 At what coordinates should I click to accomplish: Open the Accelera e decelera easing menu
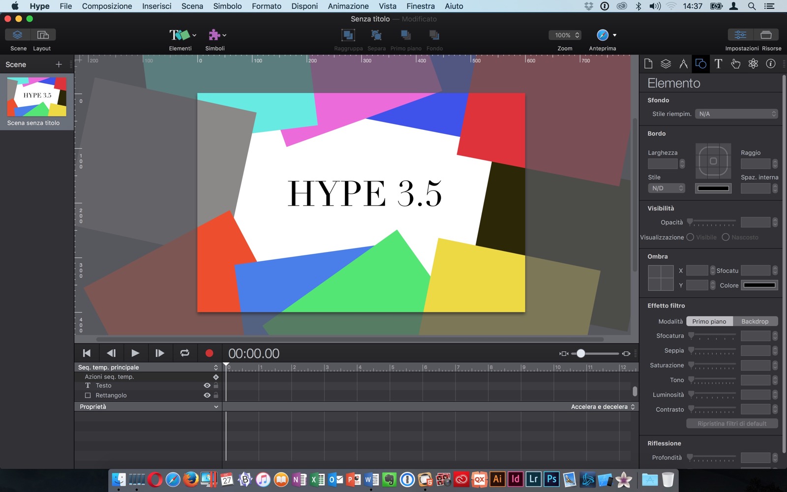pos(603,407)
